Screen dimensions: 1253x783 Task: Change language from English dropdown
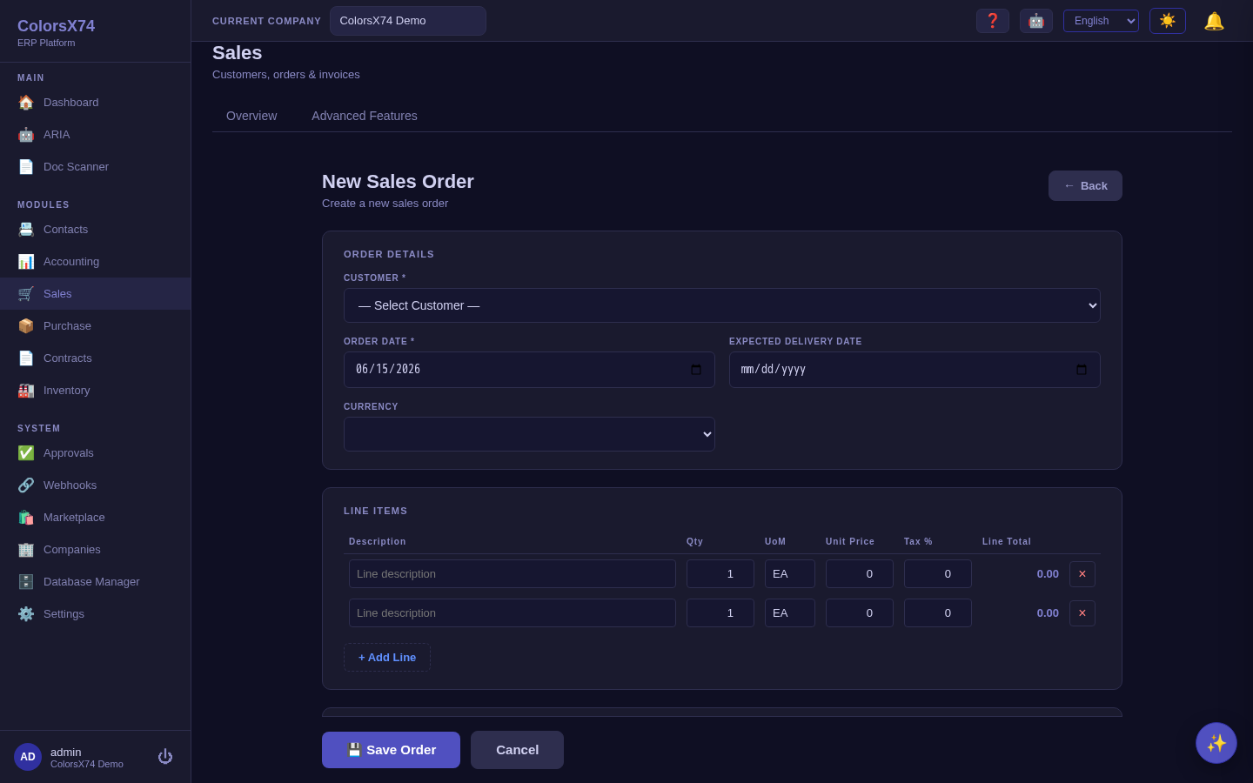1101,21
